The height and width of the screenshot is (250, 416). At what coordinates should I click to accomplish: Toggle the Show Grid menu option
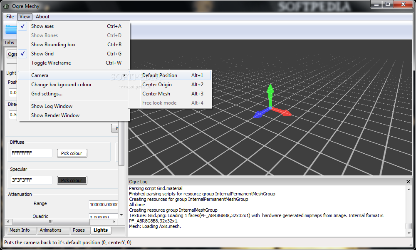pos(74,54)
